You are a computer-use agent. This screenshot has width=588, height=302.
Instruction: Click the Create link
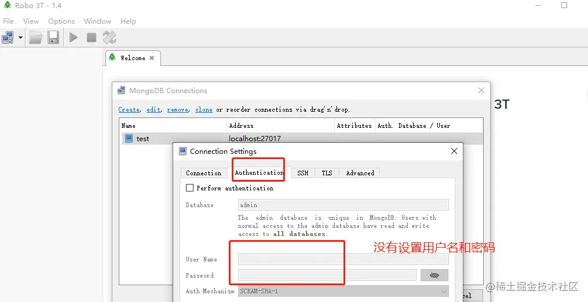[129, 109]
